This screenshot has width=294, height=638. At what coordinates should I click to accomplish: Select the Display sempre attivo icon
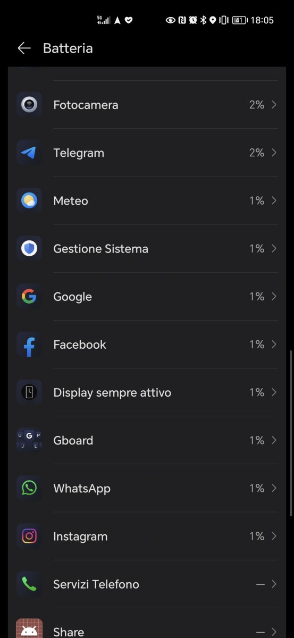(x=29, y=392)
